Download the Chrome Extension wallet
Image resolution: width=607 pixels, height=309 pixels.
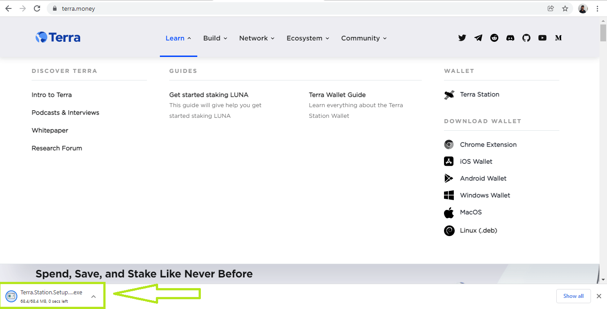(488, 144)
